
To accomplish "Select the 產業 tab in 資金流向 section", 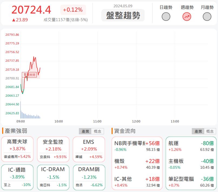I will [198, 131].
